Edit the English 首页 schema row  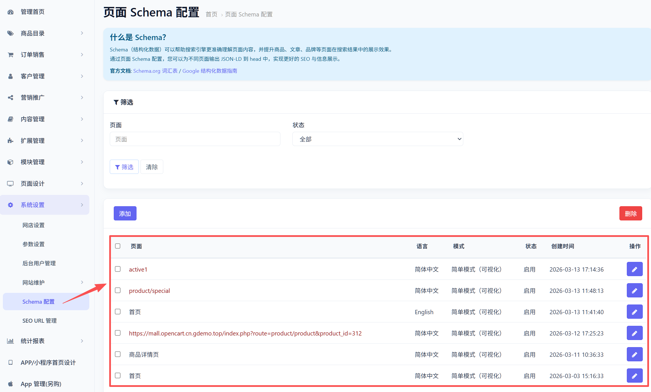tap(635, 312)
